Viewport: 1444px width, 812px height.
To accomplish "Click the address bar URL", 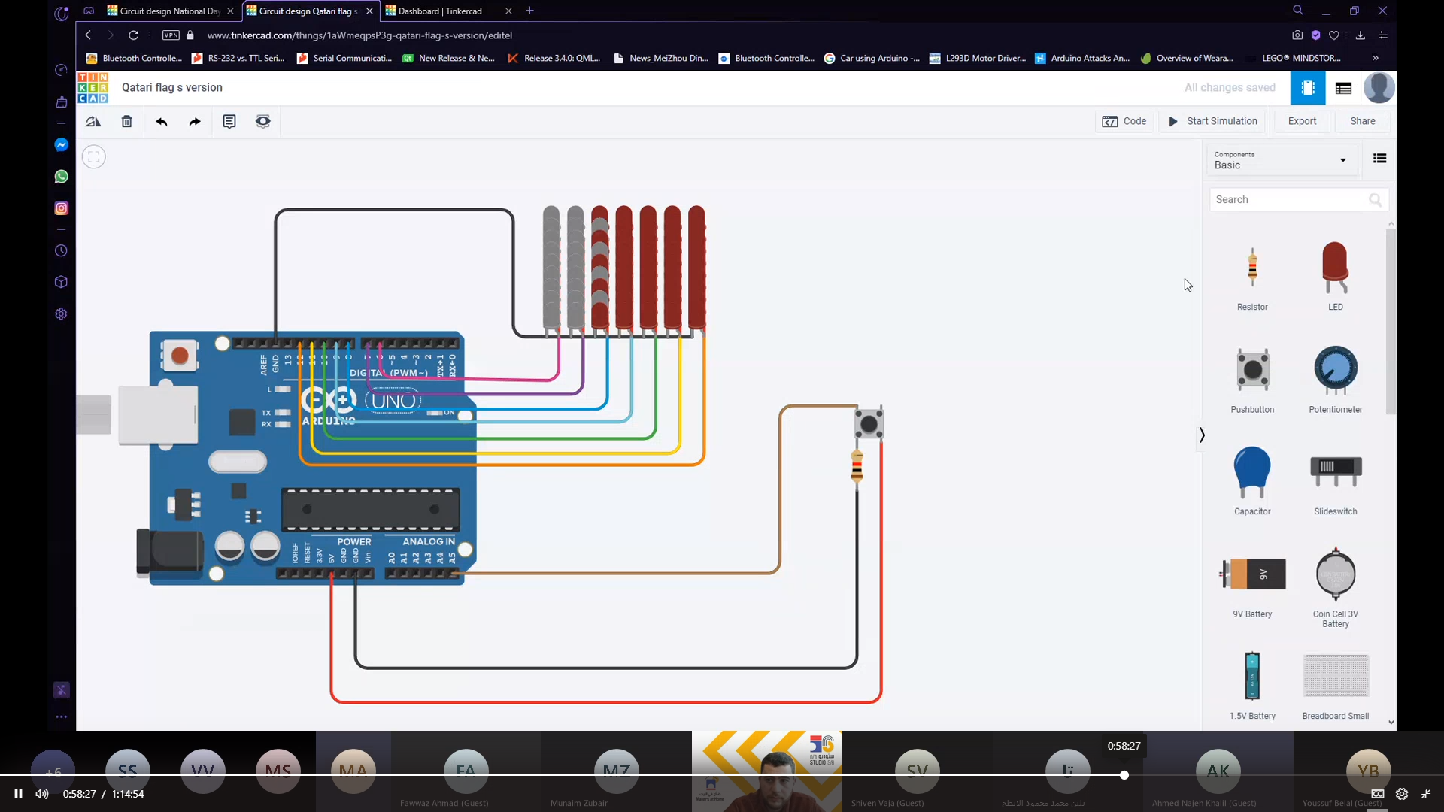I will tap(359, 35).
